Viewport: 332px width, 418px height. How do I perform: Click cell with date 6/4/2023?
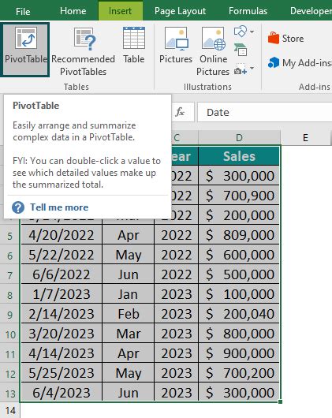coord(62,393)
